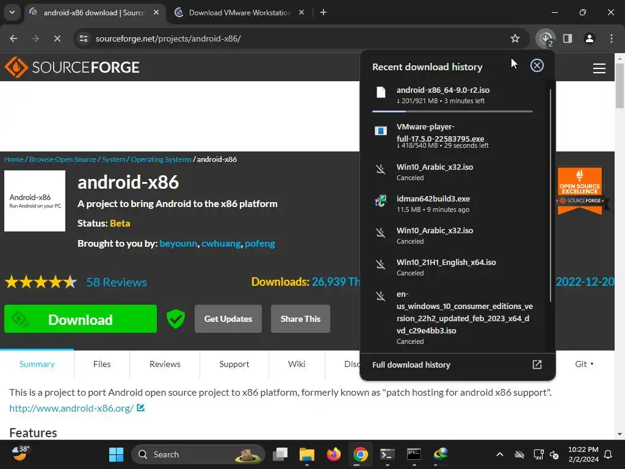This screenshot has height=469, width=625.
Task: Click the Downloads count 26,939 link
Action: 336,282
